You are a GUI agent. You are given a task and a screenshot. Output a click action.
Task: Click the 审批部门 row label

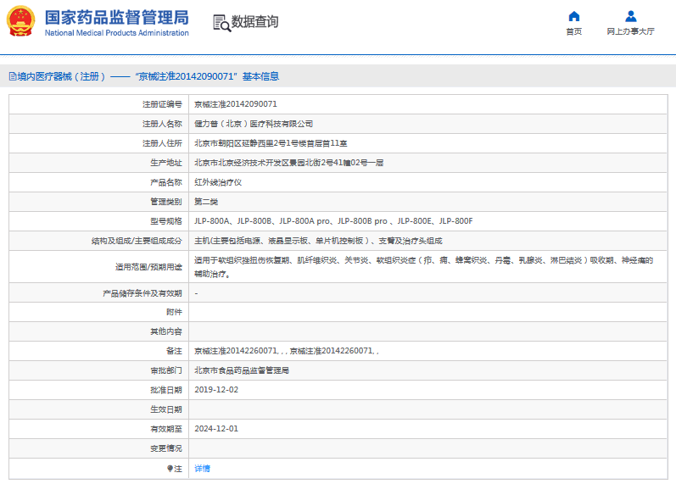tap(166, 370)
